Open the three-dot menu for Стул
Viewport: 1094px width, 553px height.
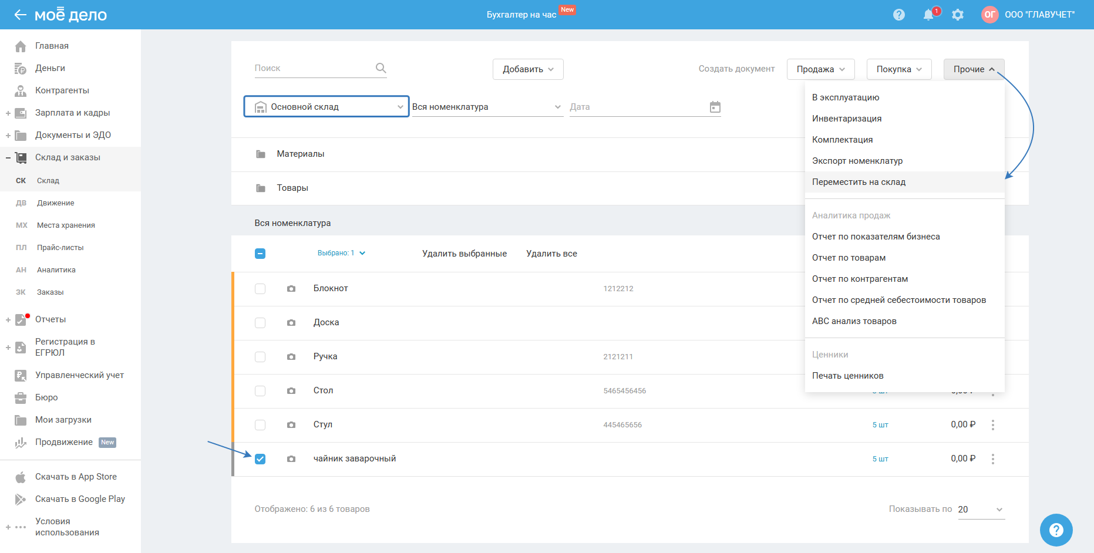pyautogui.click(x=992, y=425)
